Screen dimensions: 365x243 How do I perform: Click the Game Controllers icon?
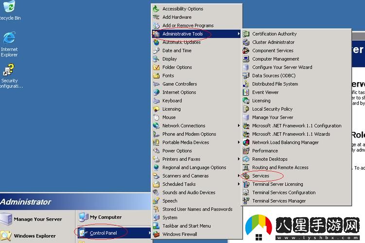tap(156, 84)
